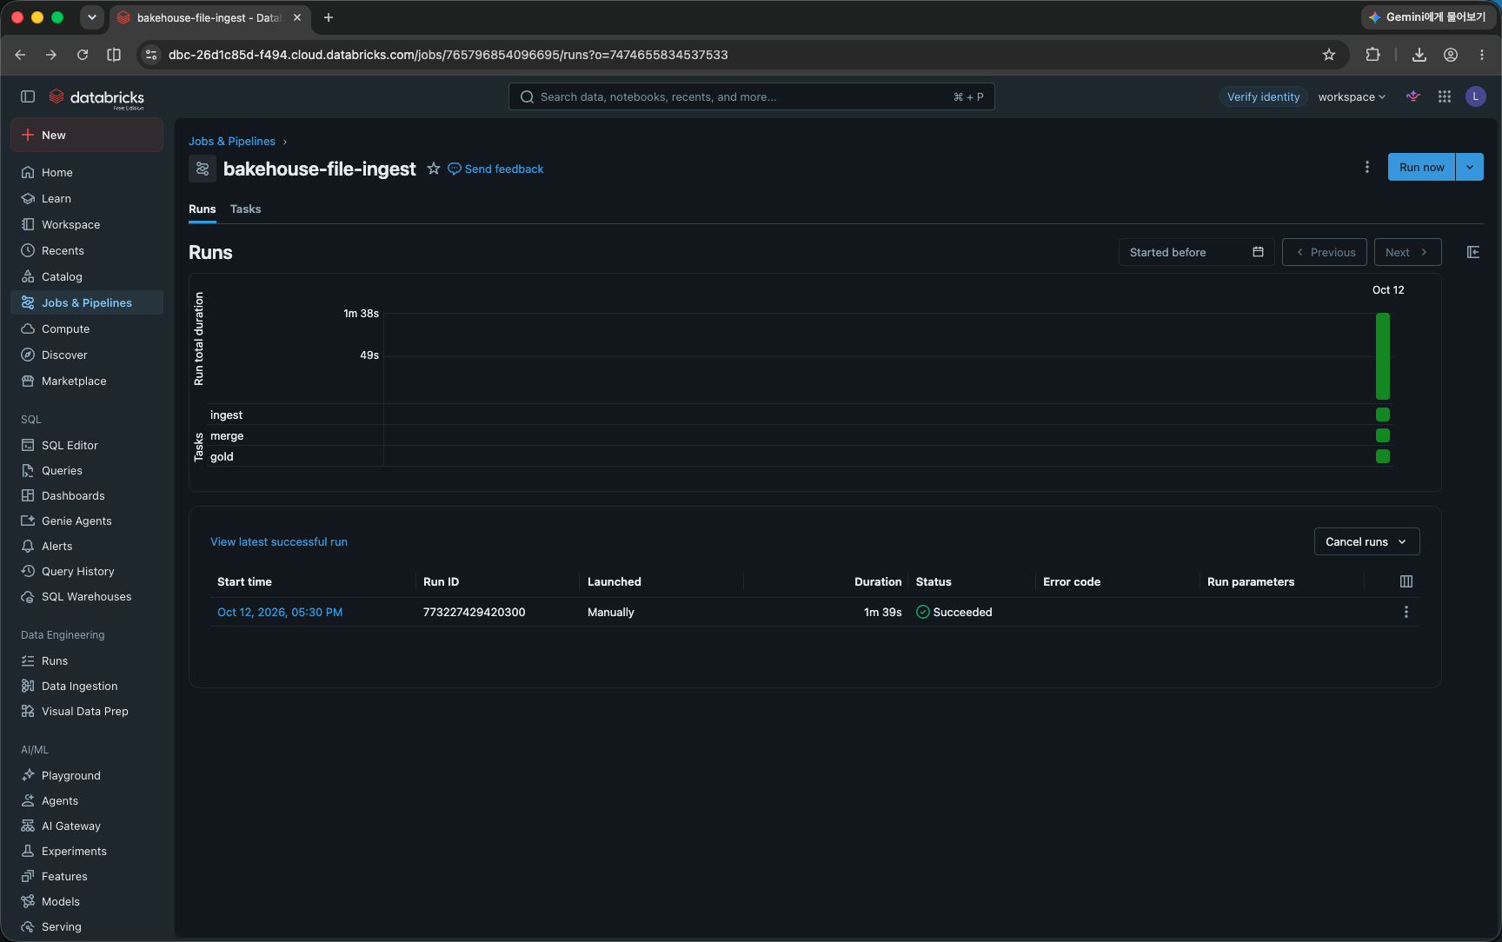Open the workspace switcher dropdown

point(1352,96)
